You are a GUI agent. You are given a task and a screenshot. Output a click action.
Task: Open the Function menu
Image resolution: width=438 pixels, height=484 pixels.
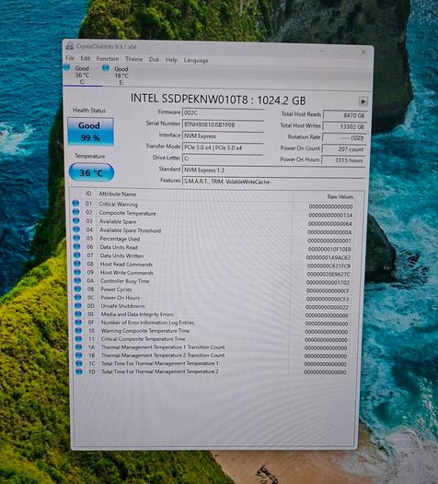click(108, 59)
